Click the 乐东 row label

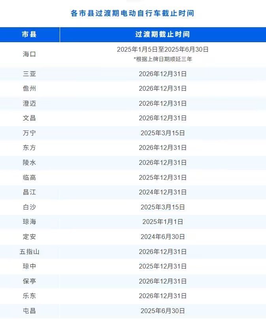(29, 296)
